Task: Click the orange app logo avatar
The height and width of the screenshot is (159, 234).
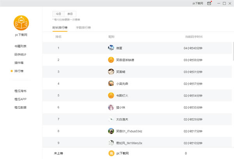Action: (x=21, y=23)
